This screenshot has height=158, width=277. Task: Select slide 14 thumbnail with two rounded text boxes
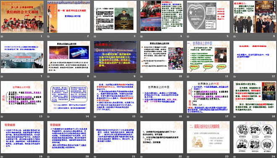coord(69,97)
